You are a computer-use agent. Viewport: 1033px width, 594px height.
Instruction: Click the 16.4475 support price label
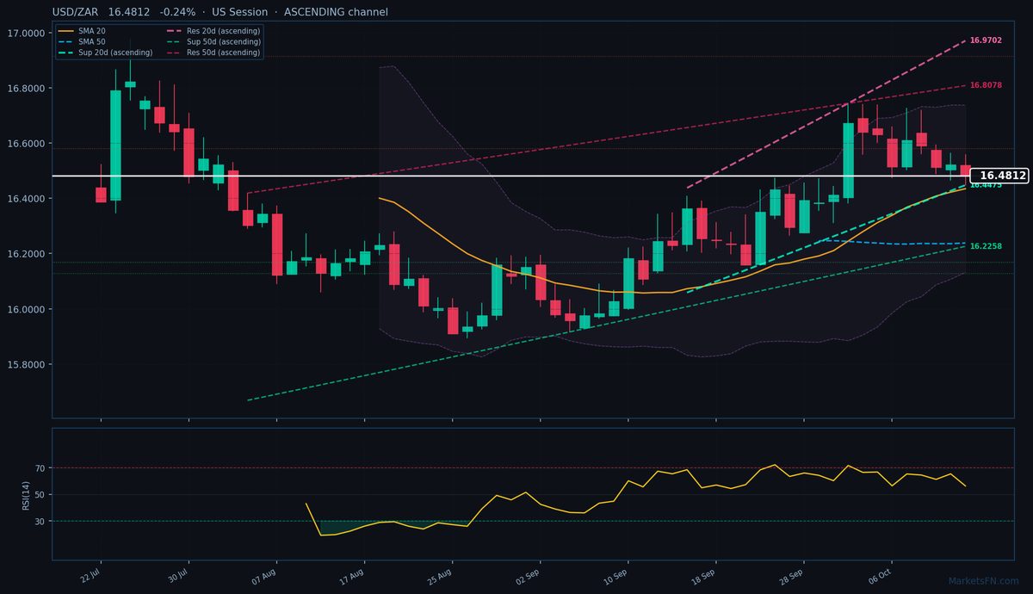point(986,185)
